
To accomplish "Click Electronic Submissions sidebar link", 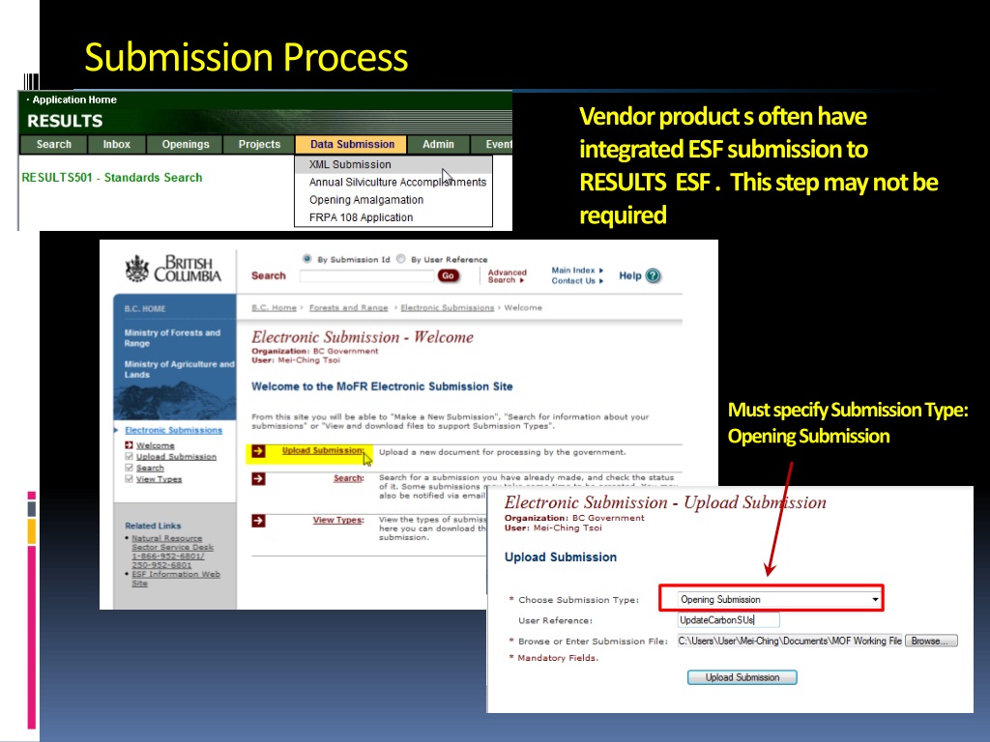I will [x=174, y=430].
